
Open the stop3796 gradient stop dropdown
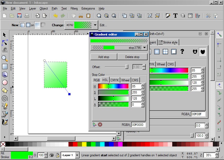[144, 47]
